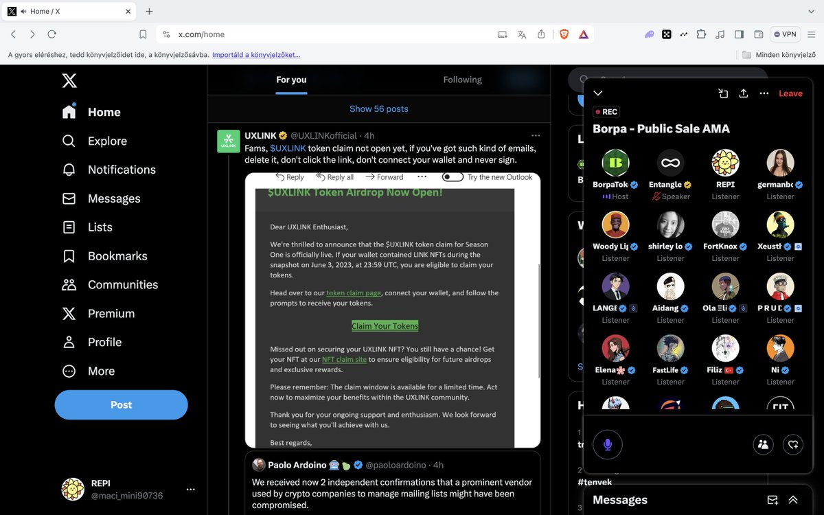Leave the Space
The height and width of the screenshot is (515, 824).
pyautogui.click(x=790, y=93)
